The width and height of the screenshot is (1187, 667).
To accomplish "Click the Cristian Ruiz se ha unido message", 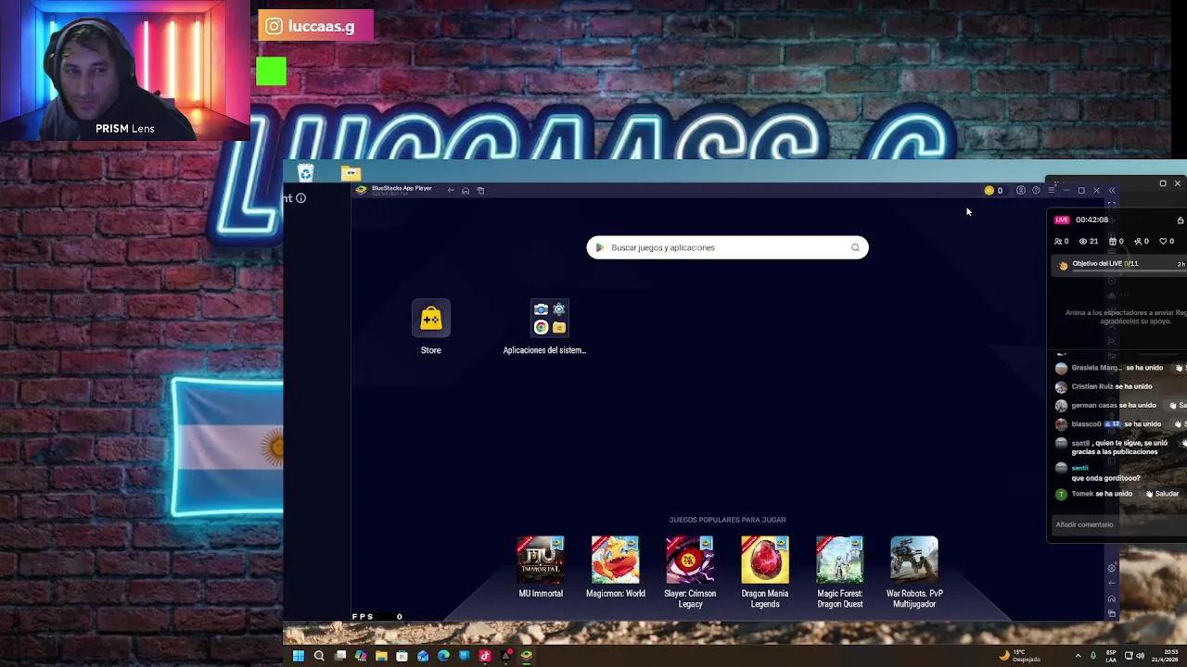I will (x=1112, y=386).
